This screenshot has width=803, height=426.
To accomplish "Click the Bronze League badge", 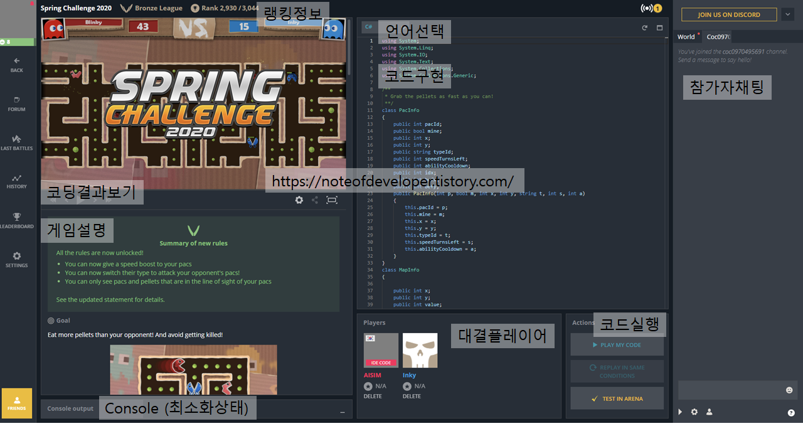I will (x=151, y=8).
